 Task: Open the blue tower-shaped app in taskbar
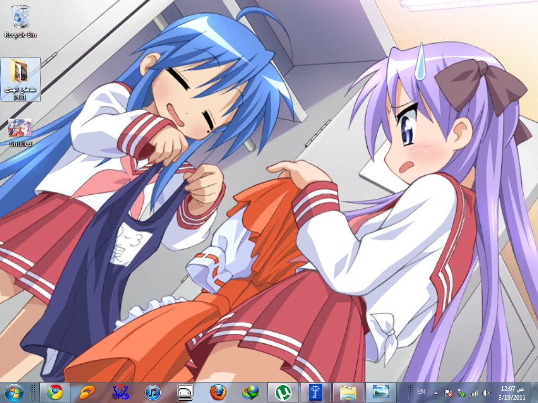315,392
